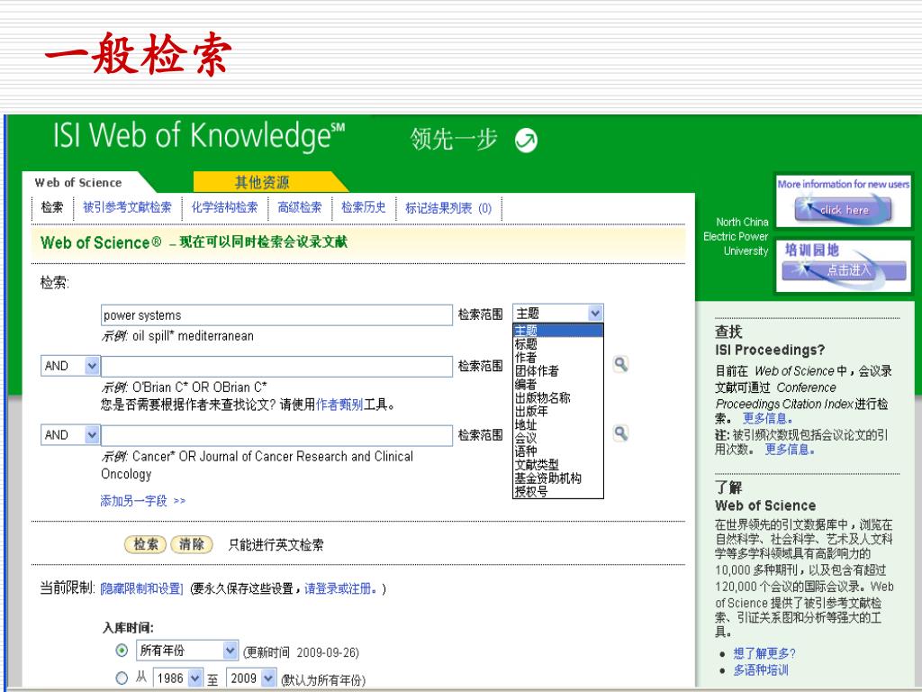Open the 2009 end year dropdown

[251, 678]
